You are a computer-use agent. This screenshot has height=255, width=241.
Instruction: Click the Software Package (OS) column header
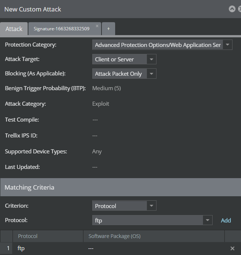click(154, 236)
